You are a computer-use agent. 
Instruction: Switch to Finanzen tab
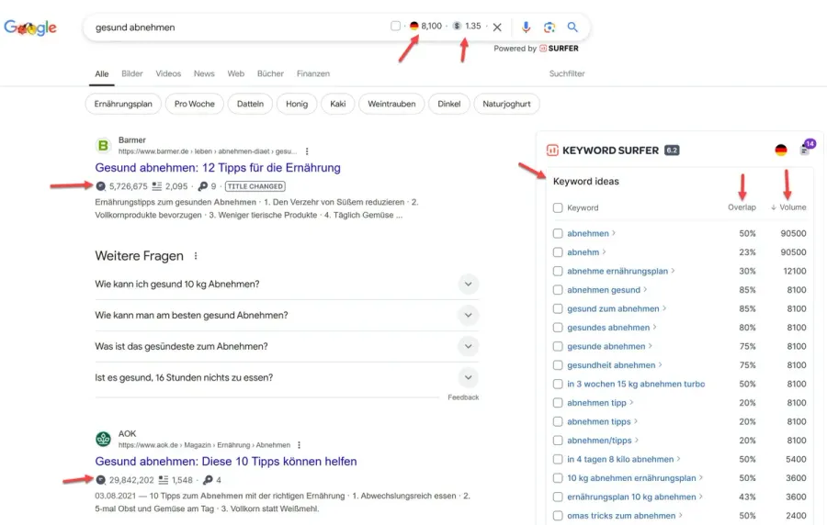point(312,73)
